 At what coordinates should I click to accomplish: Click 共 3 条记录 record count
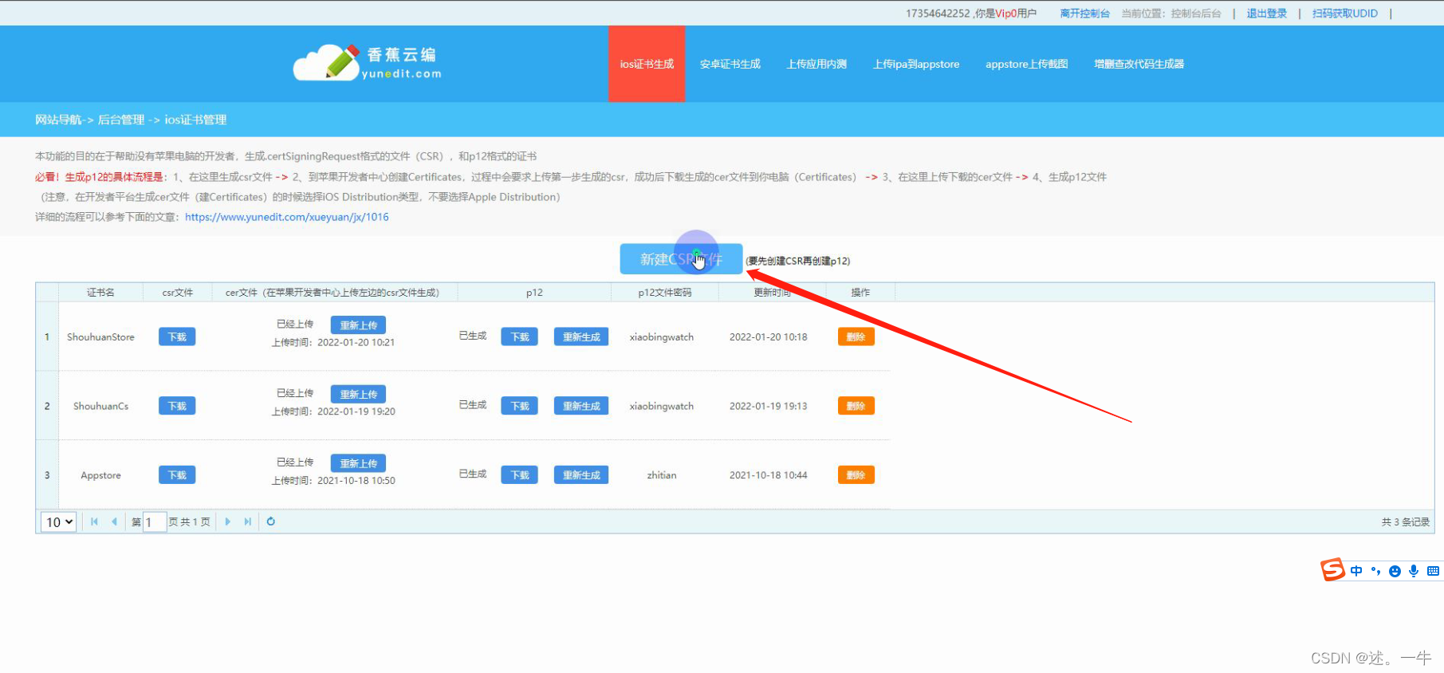pos(1406,522)
